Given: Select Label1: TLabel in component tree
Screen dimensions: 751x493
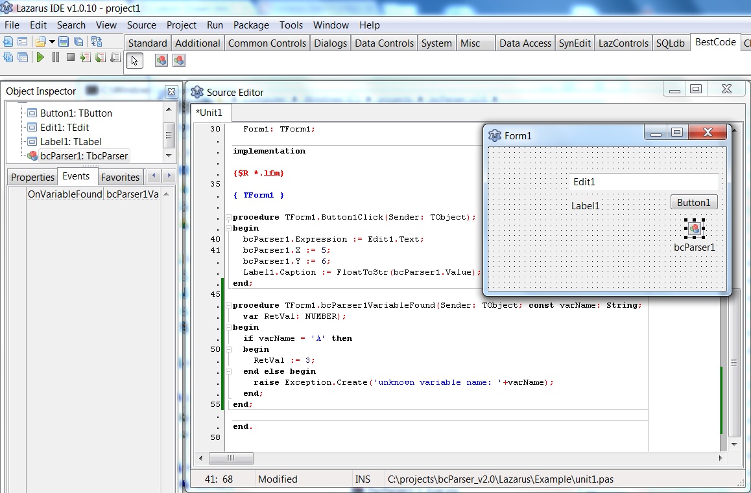Looking at the screenshot, I should [x=71, y=141].
